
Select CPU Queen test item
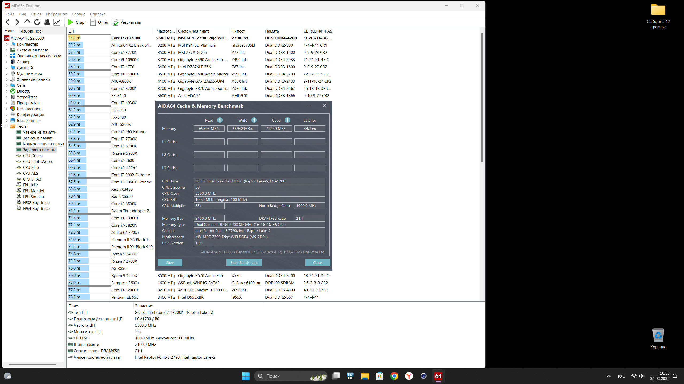tap(33, 156)
